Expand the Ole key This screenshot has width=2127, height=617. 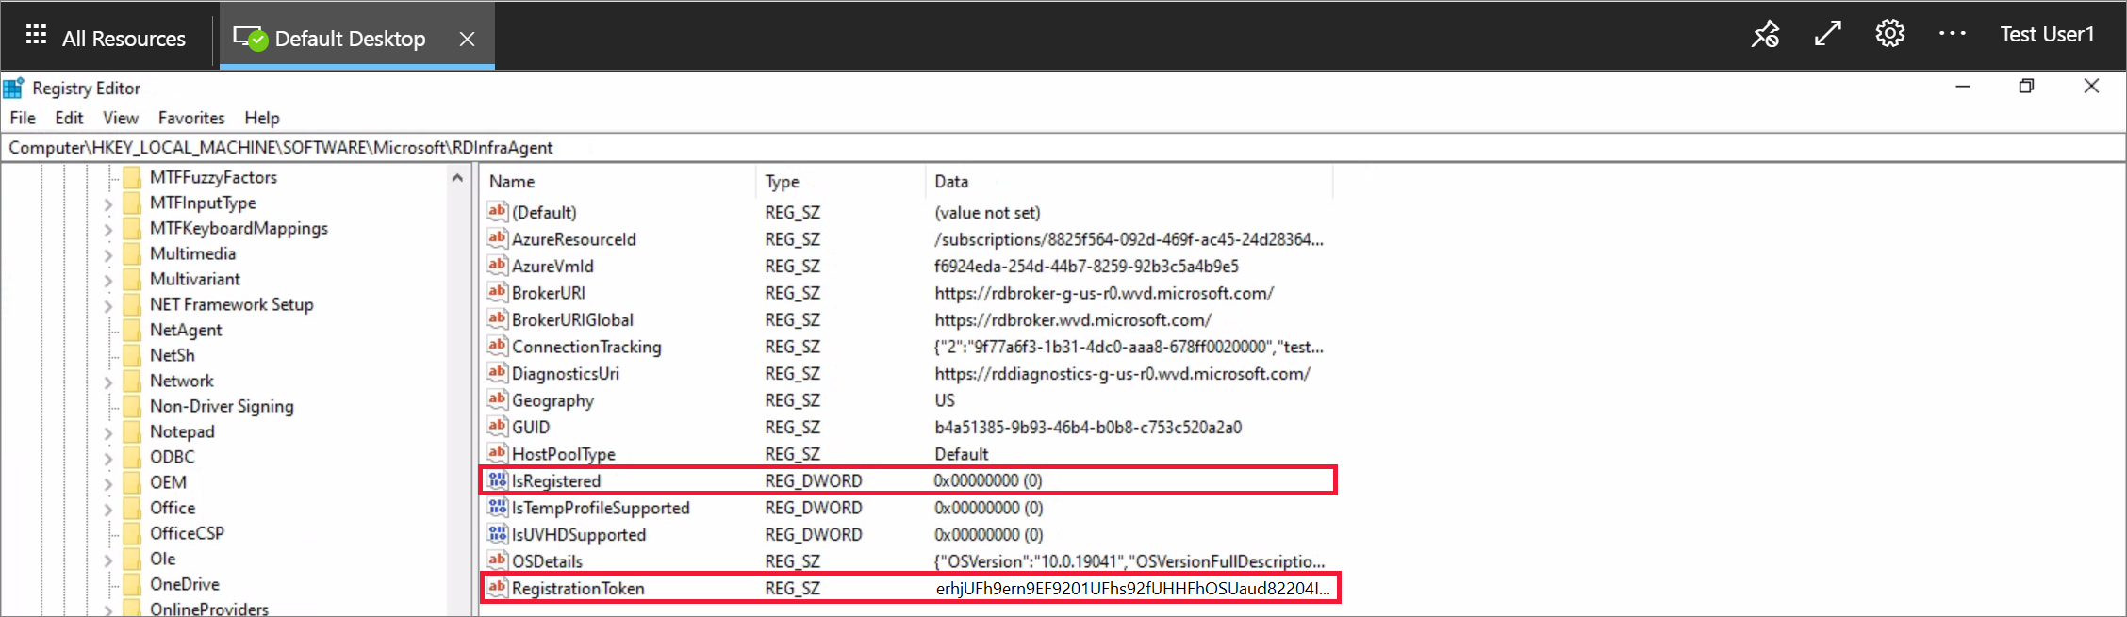[x=107, y=560]
